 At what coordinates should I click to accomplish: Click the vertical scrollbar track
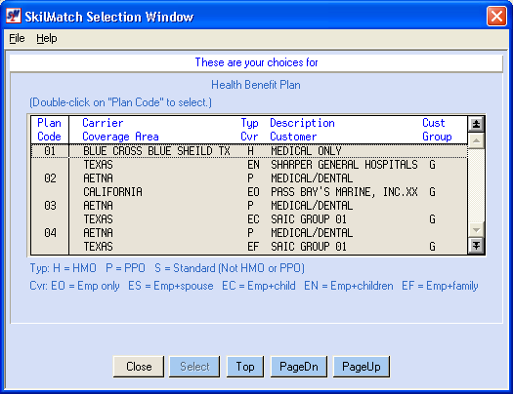point(476,185)
